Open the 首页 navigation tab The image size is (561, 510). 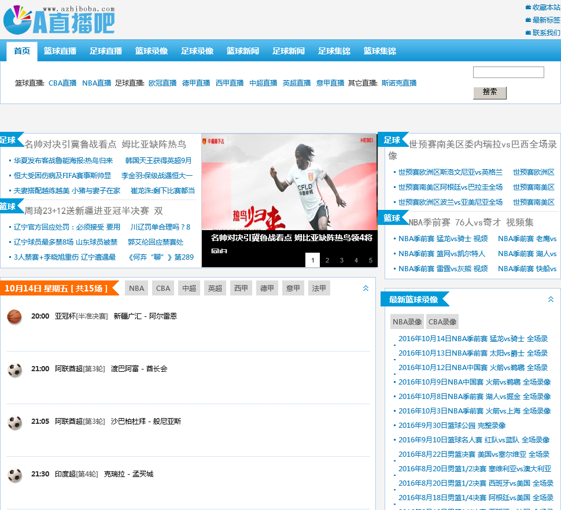[22, 51]
